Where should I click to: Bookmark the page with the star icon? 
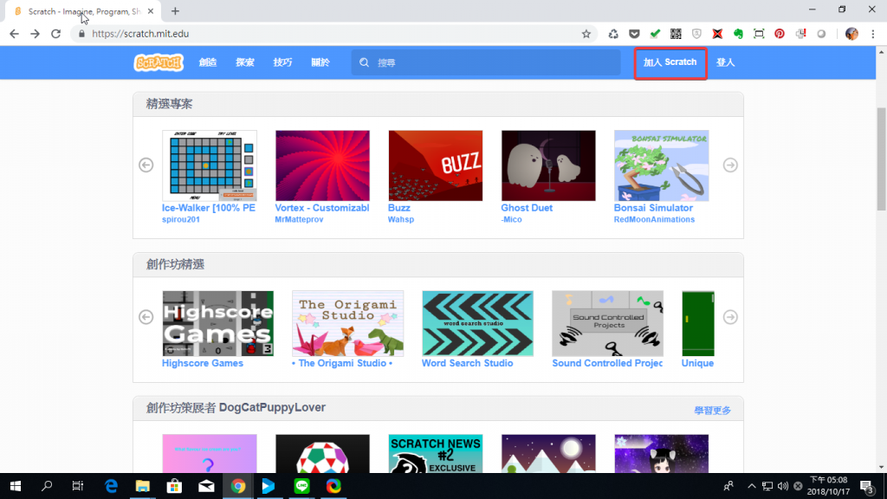pos(586,34)
